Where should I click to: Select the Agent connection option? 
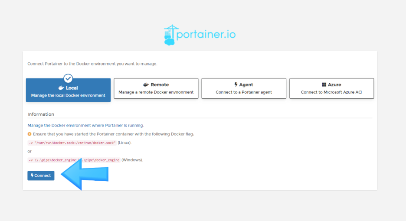[244, 88]
